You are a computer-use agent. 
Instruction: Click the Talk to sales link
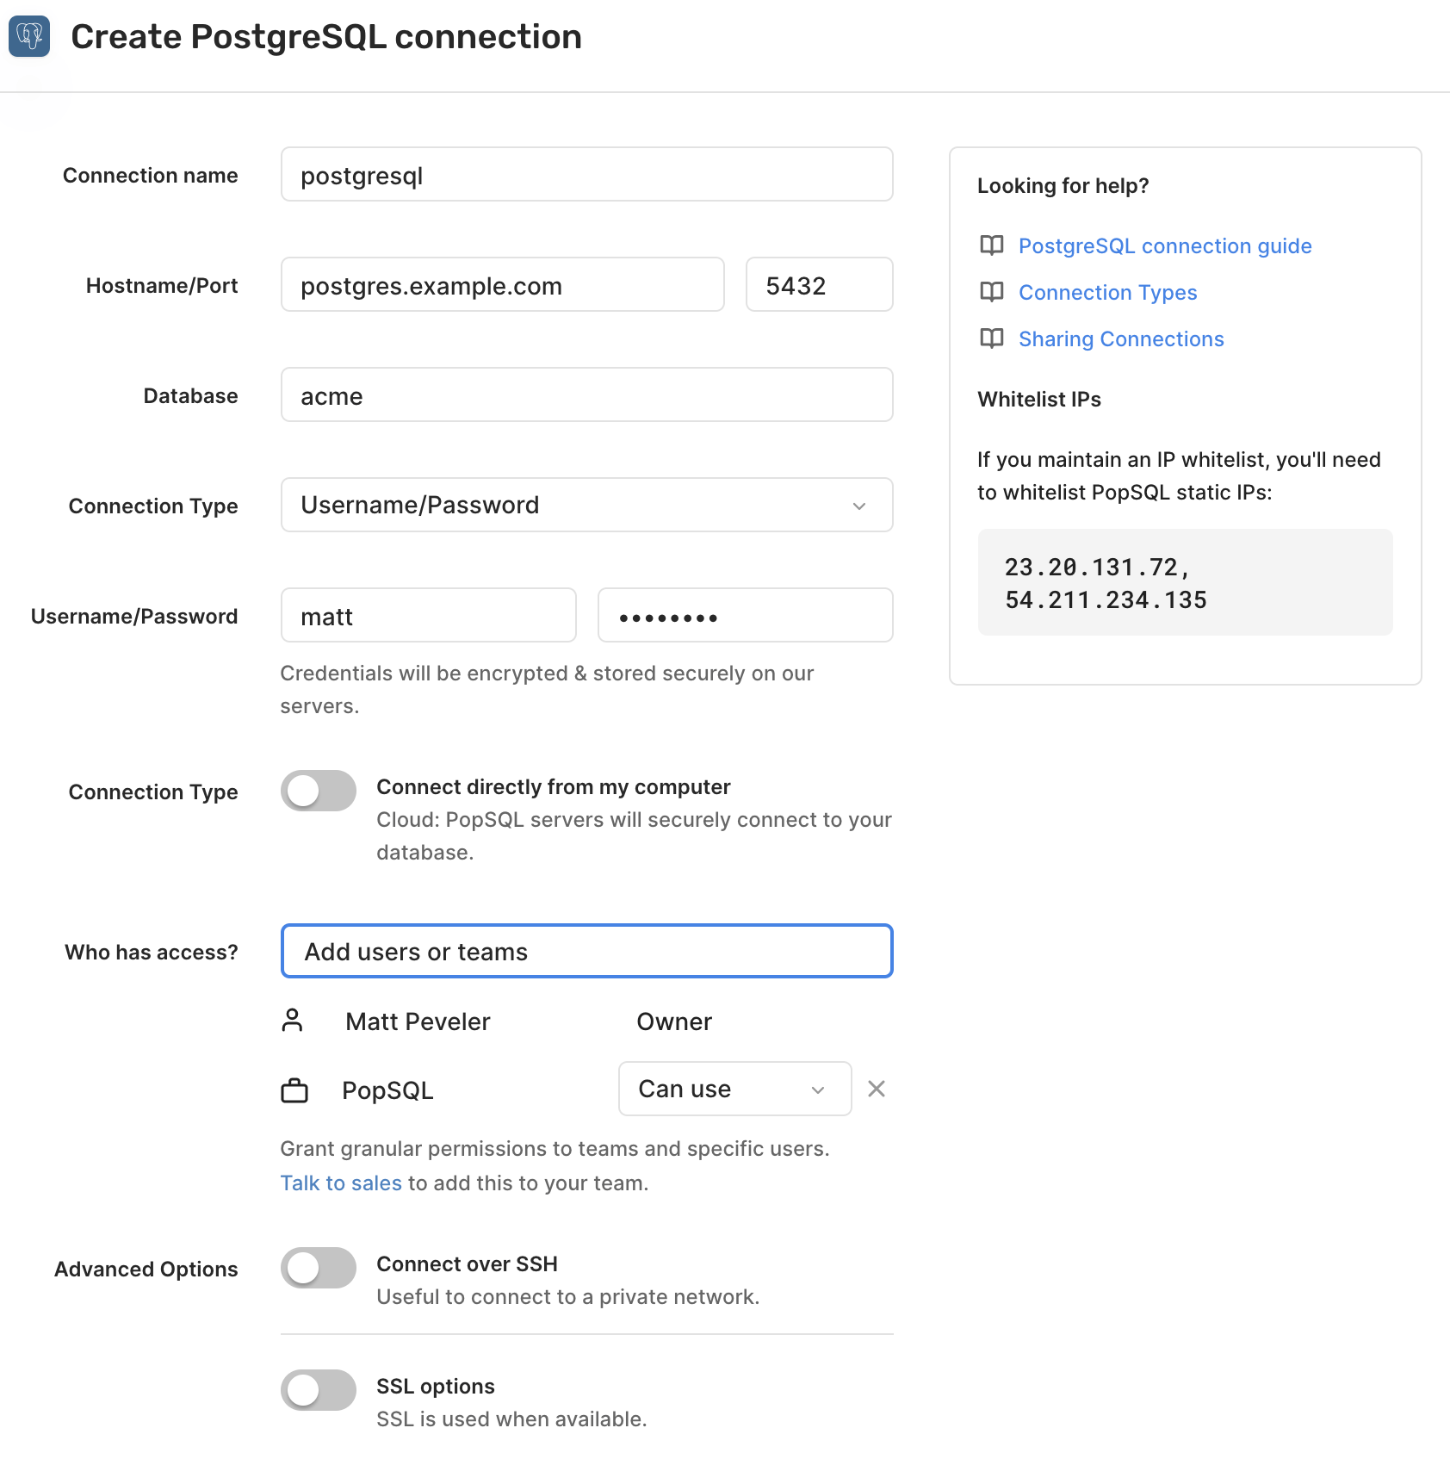(341, 1183)
